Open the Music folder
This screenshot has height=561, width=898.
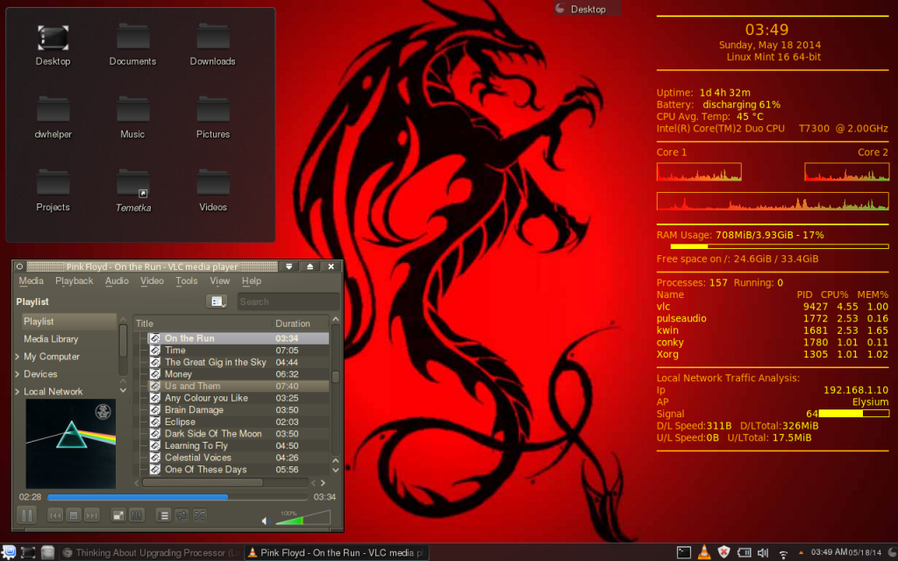pos(133,118)
